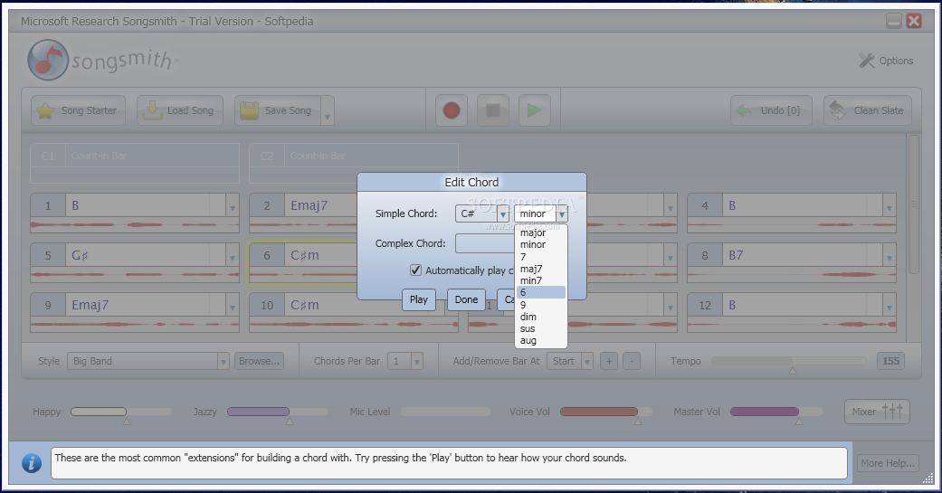Image resolution: width=942 pixels, height=493 pixels.
Task: Select bar 8 B7 chord
Action: tap(736, 255)
